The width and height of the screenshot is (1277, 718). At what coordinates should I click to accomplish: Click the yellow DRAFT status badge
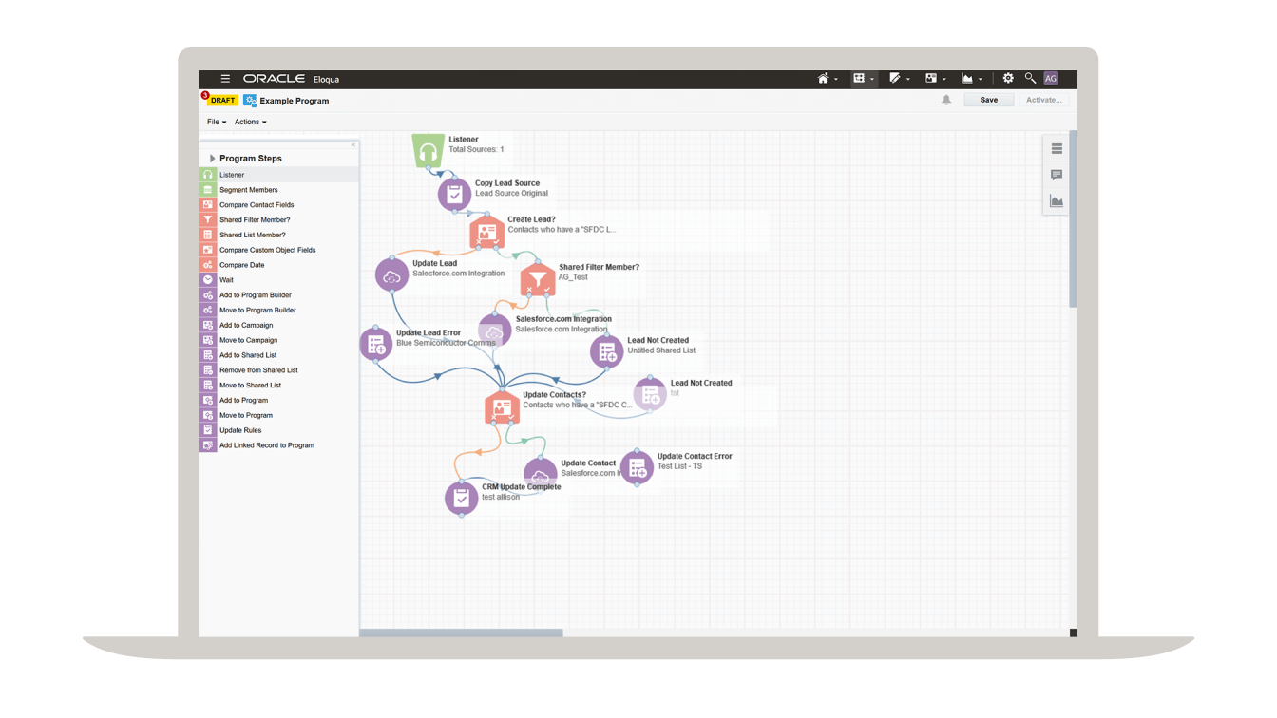click(221, 99)
